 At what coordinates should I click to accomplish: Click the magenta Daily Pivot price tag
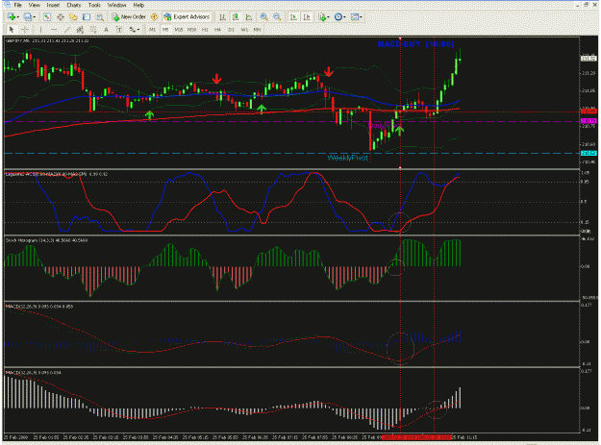click(x=588, y=121)
